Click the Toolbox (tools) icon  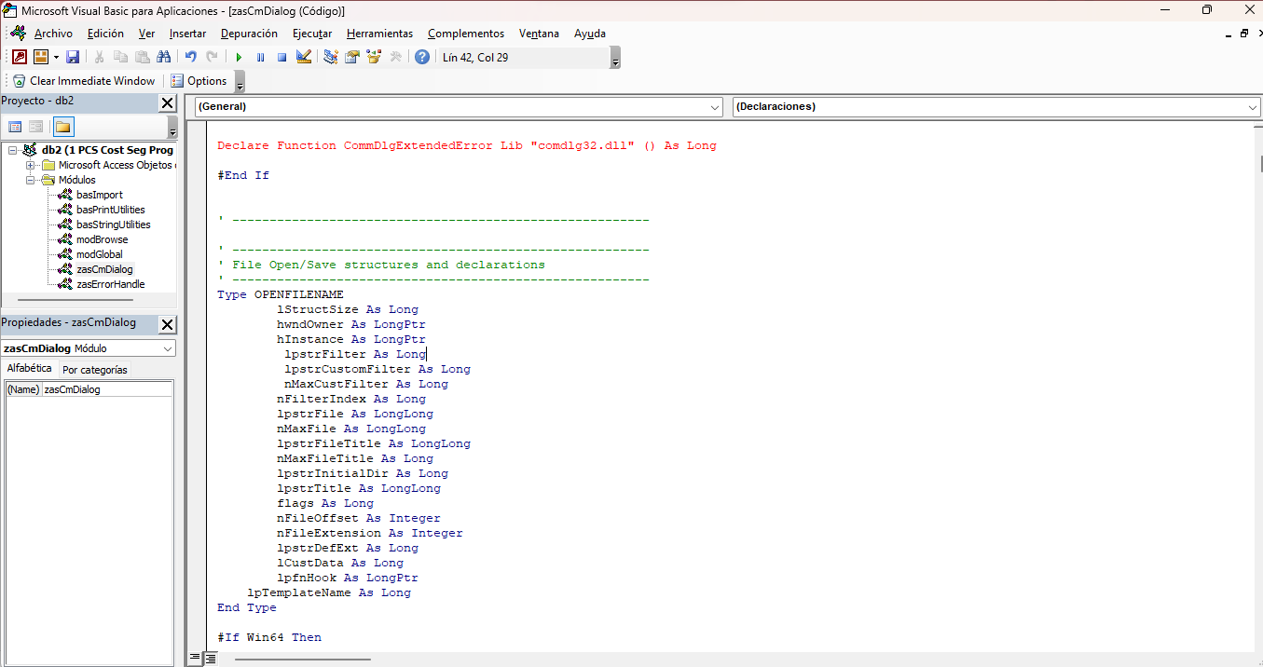tap(395, 57)
